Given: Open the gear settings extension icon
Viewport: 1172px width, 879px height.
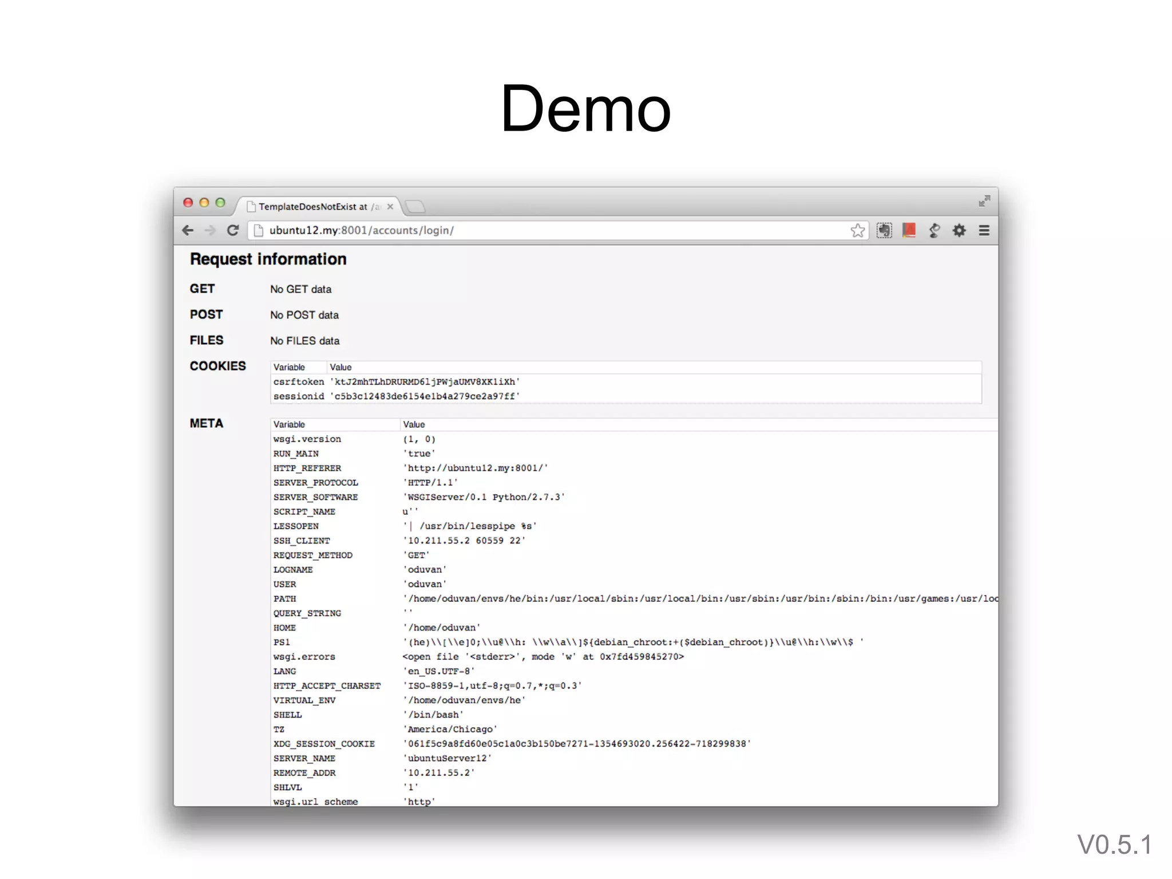Looking at the screenshot, I should (x=959, y=230).
